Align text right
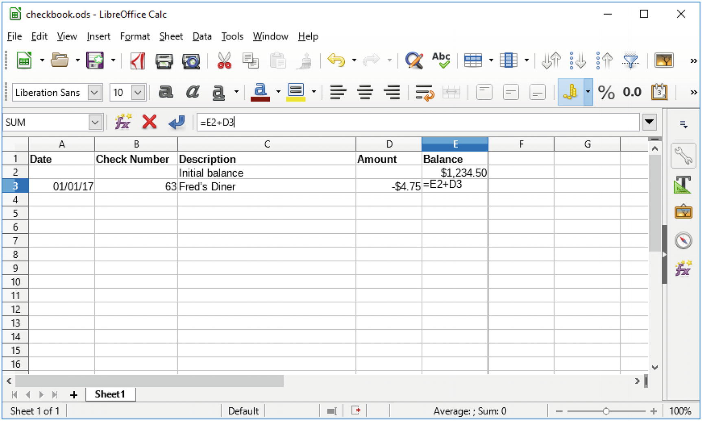Screen dimensions: 702x421 pos(392,92)
